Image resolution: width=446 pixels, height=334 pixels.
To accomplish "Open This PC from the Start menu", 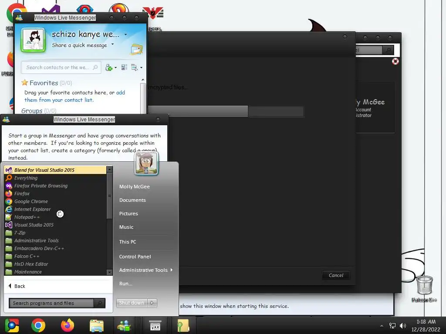I will [128, 242].
